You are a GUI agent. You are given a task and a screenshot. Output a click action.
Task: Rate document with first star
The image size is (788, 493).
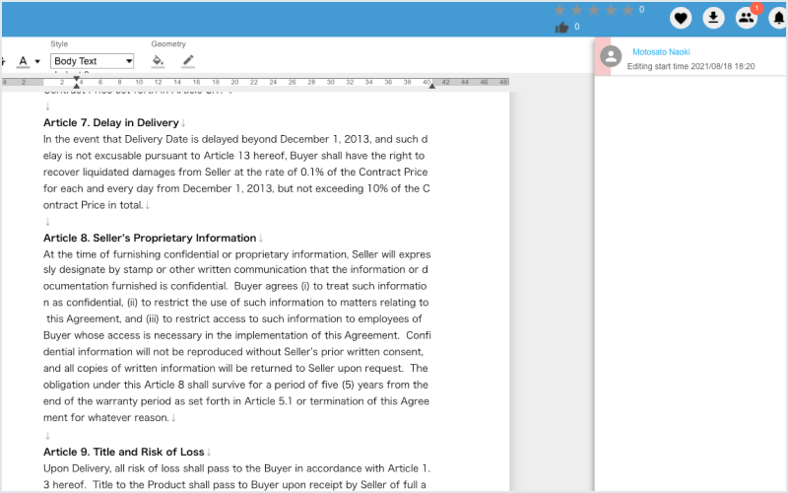[559, 10]
